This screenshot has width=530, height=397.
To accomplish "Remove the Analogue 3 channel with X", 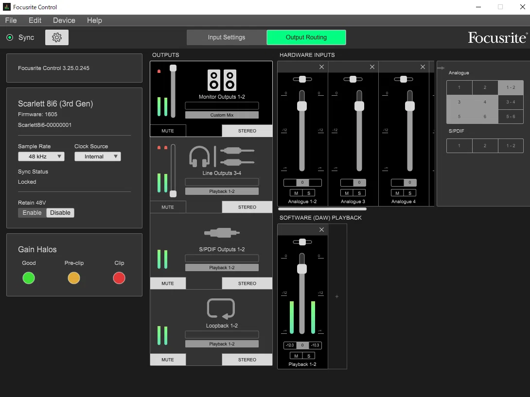I will tap(372, 67).
